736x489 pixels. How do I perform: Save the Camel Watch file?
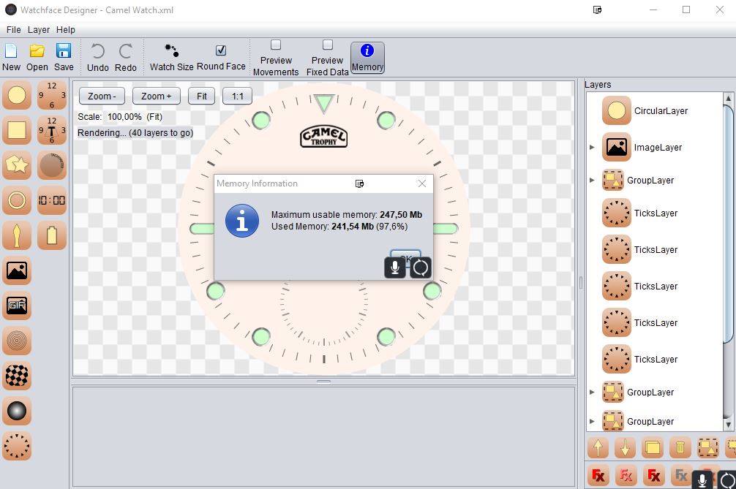tap(64, 57)
